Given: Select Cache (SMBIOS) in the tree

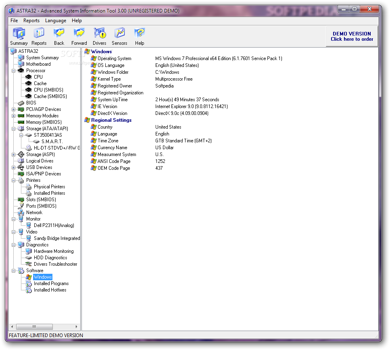Looking at the screenshot, I should 50,96.
